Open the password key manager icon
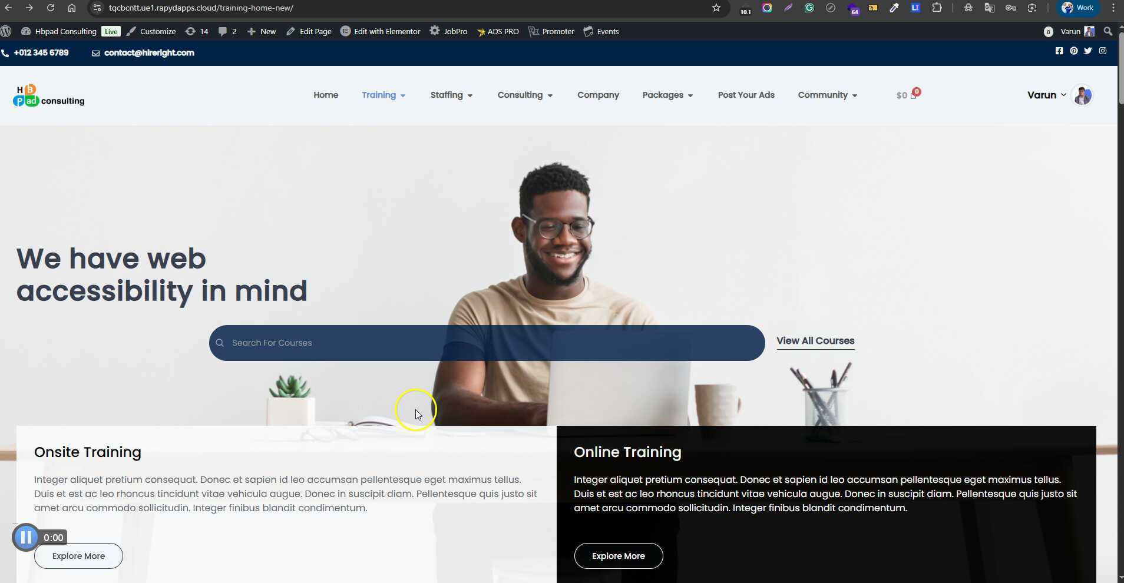This screenshot has width=1124, height=583. [1011, 8]
